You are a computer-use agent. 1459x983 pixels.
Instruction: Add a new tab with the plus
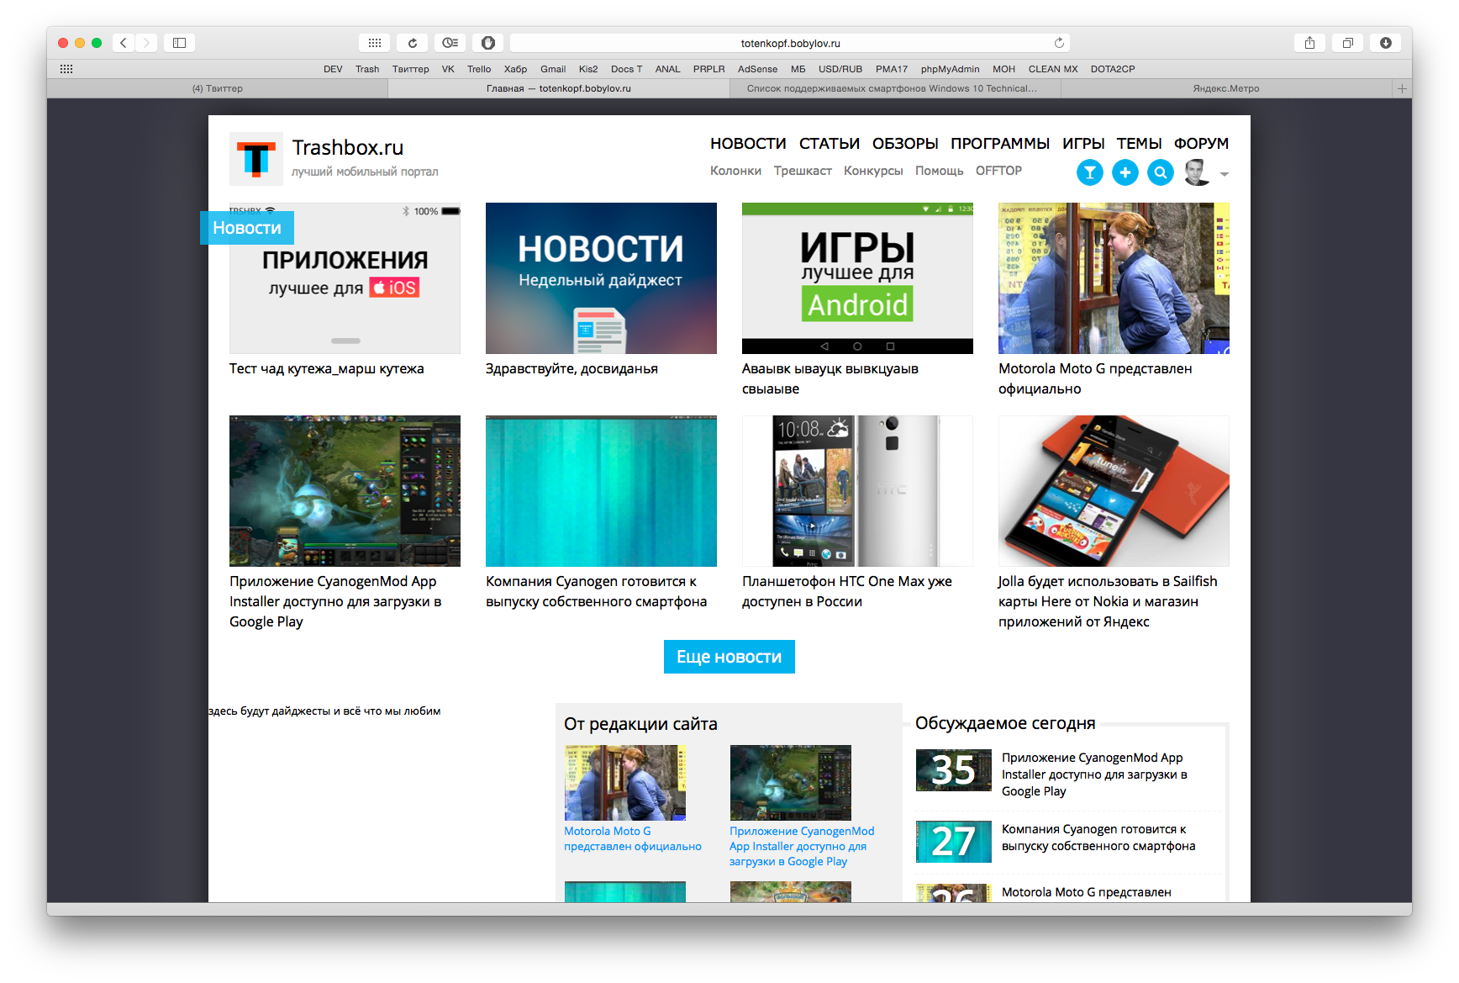(x=1402, y=88)
